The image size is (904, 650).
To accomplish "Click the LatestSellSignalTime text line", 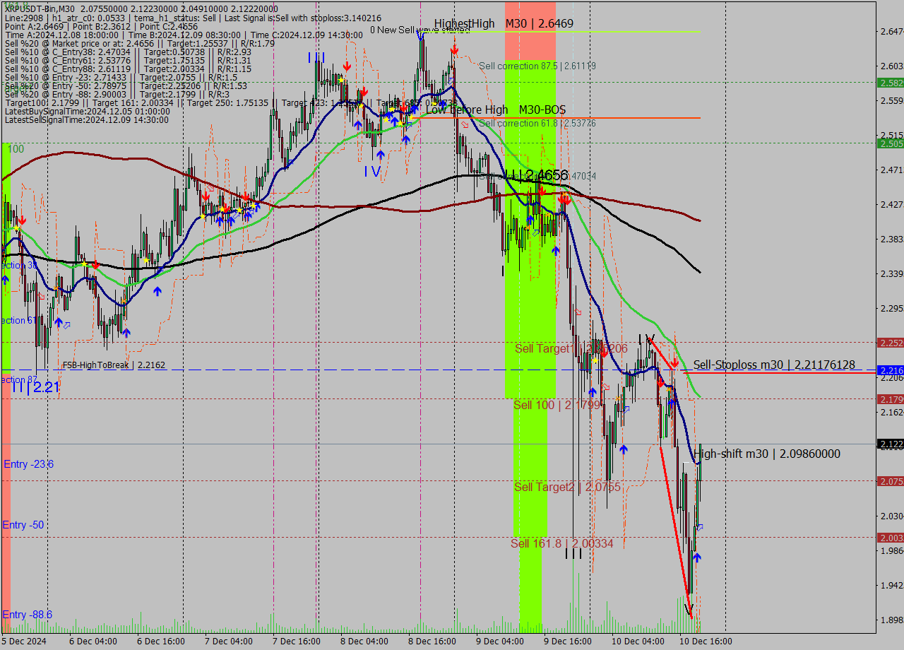I will click(86, 119).
